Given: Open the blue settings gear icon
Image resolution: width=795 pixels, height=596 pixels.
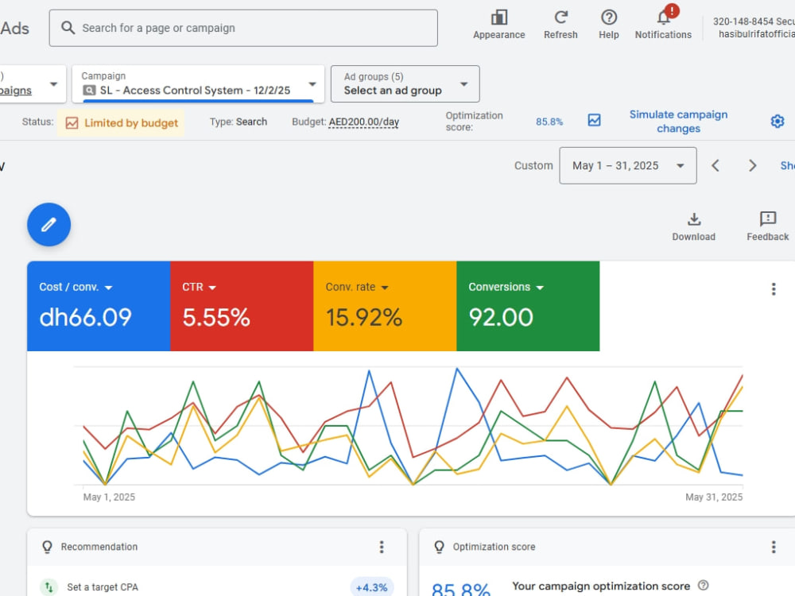Looking at the screenshot, I should [x=778, y=121].
